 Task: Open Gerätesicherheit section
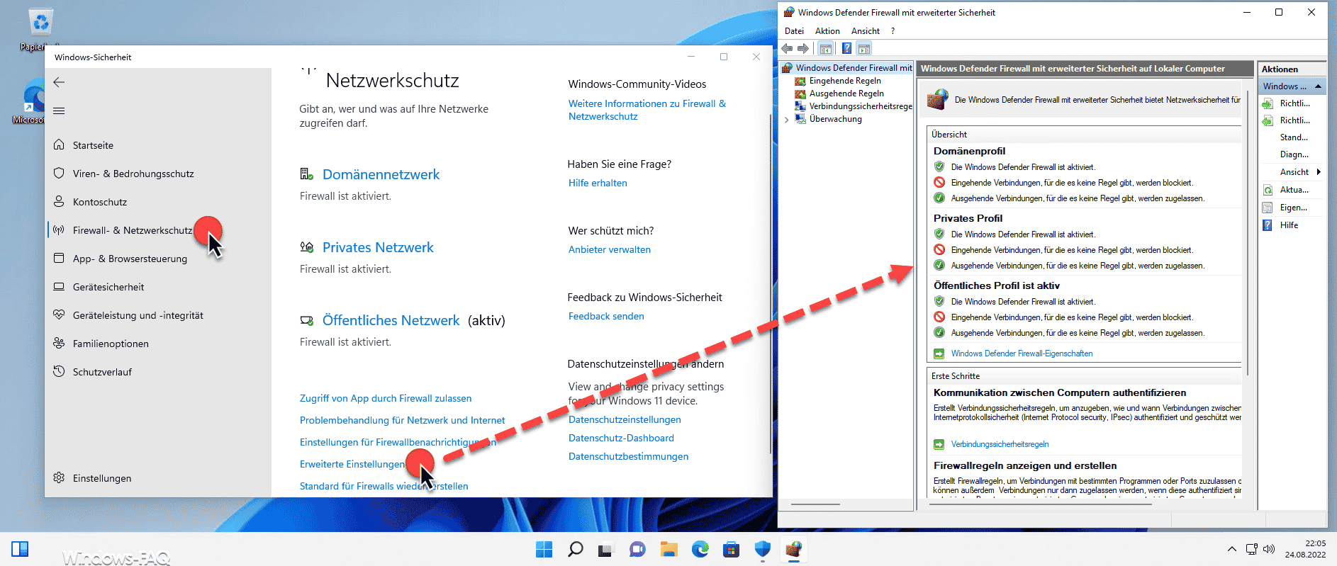[x=108, y=287]
